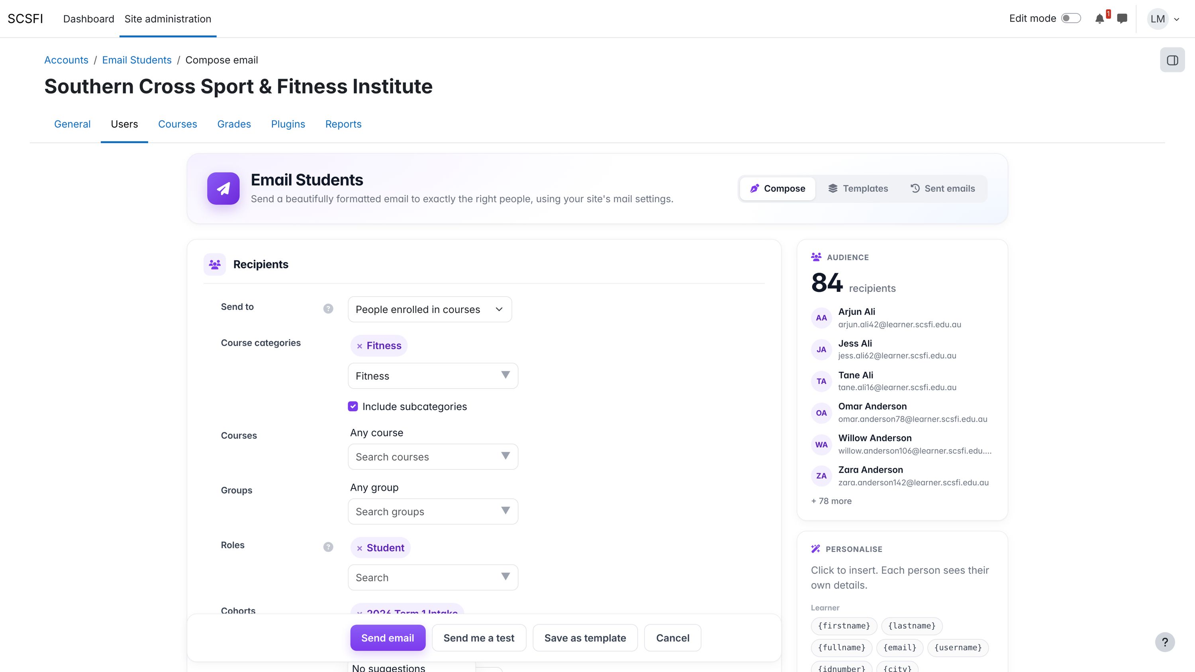Click the Send to help question icon
The image size is (1195, 672).
[x=328, y=309]
